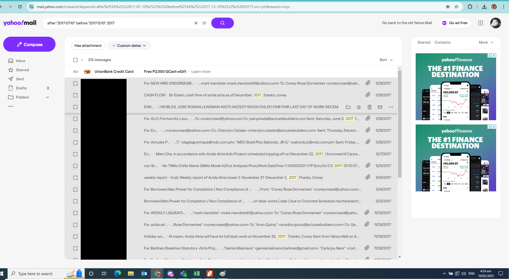Open more actions for hovered END... message
Screen dimensions: 509x280
(391, 107)
